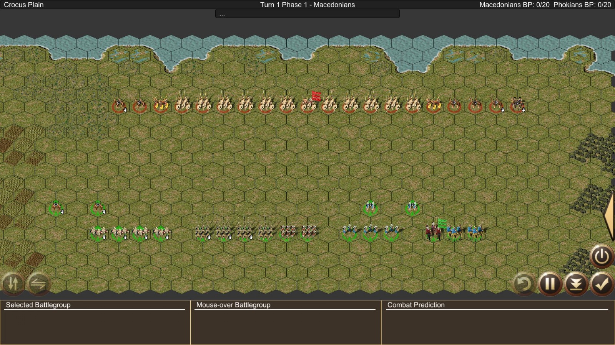Image resolution: width=615 pixels, height=345 pixels.
Task: Select the middle blue infantry of the trio
Action: [x=371, y=233]
